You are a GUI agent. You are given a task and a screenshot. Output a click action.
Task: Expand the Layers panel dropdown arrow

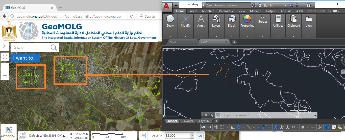click(216, 36)
